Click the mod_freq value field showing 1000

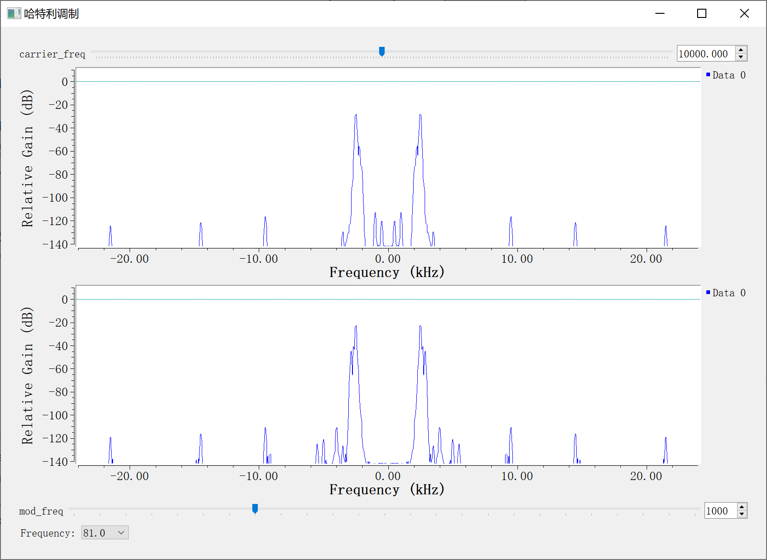[x=720, y=511]
